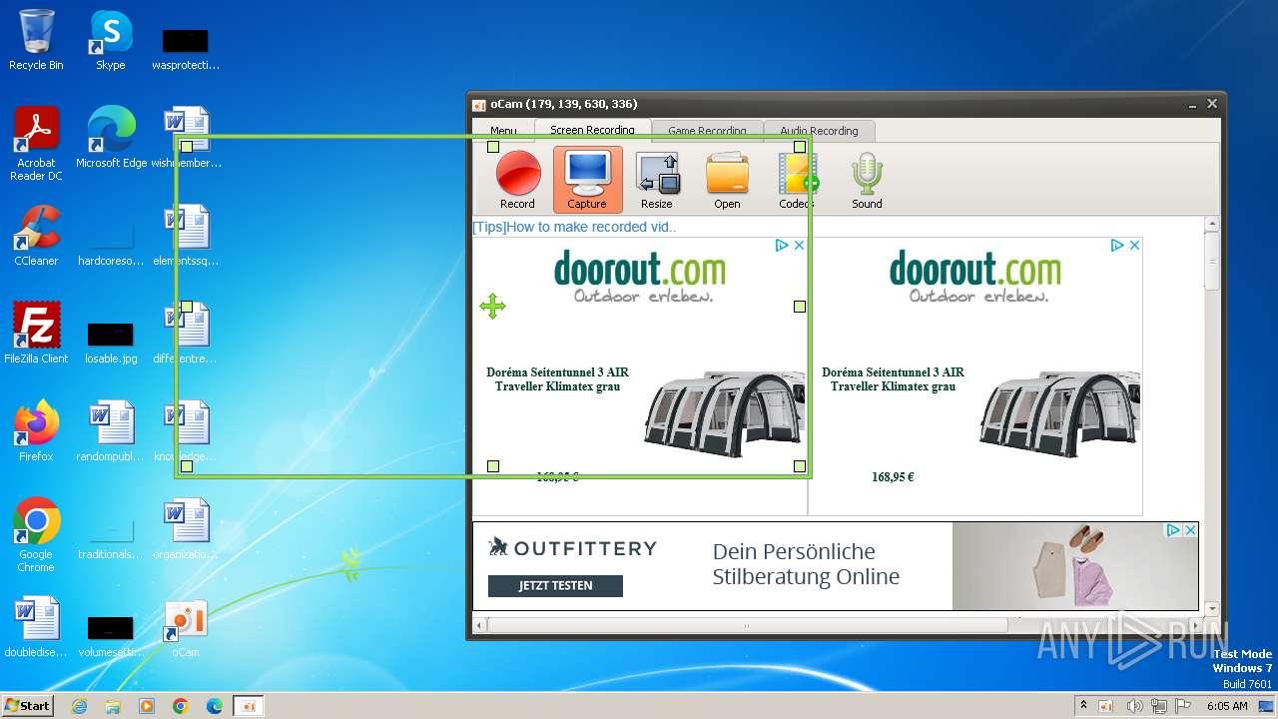Select the randompubl... Word document icon
This screenshot has width=1278, height=719.
tap(110, 431)
